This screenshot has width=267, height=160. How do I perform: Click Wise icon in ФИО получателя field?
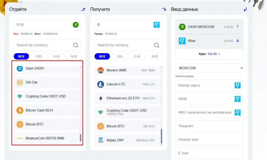pyautogui.click(x=238, y=112)
